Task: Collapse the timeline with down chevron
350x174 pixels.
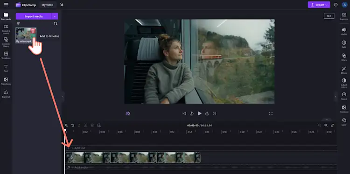Action: coord(327,120)
